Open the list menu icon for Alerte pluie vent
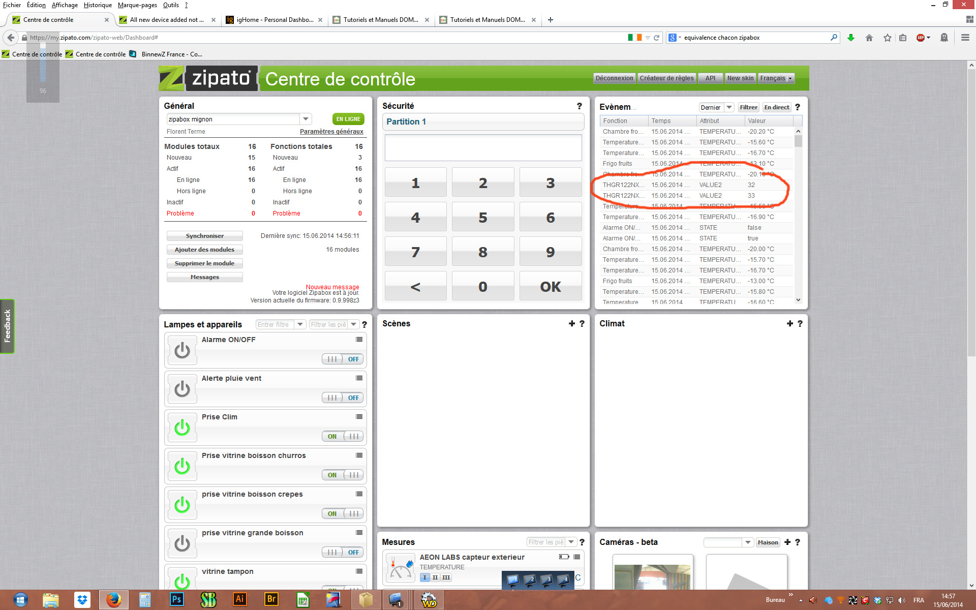This screenshot has width=976, height=610. (359, 378)
